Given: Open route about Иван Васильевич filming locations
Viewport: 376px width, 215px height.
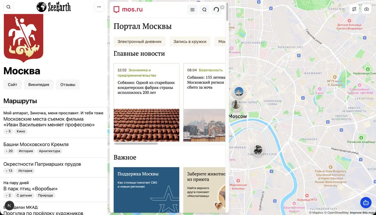Looking at the screenshot, I should 53,122.
